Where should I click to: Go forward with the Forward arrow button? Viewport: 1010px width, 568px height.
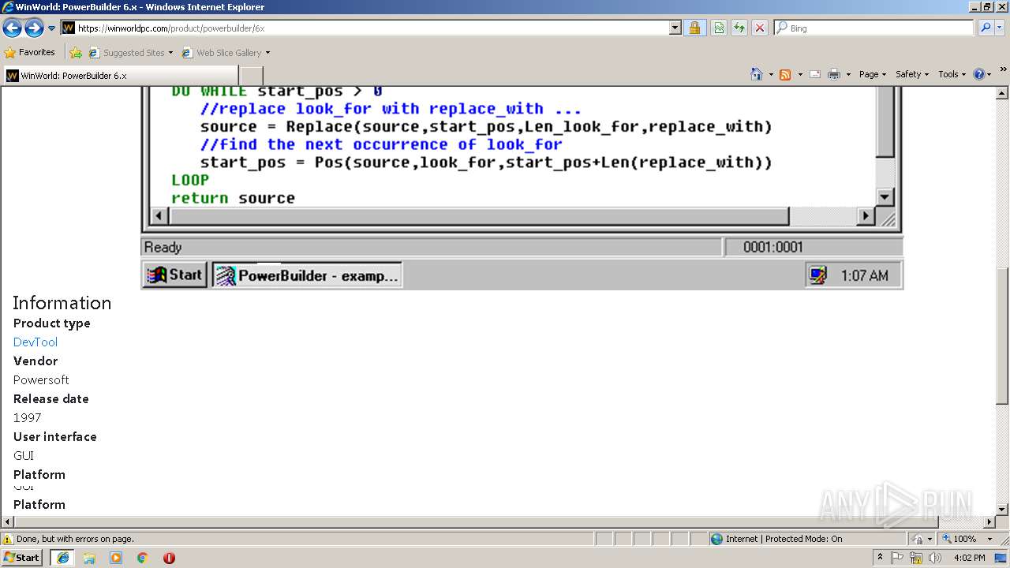pos(34,28)
